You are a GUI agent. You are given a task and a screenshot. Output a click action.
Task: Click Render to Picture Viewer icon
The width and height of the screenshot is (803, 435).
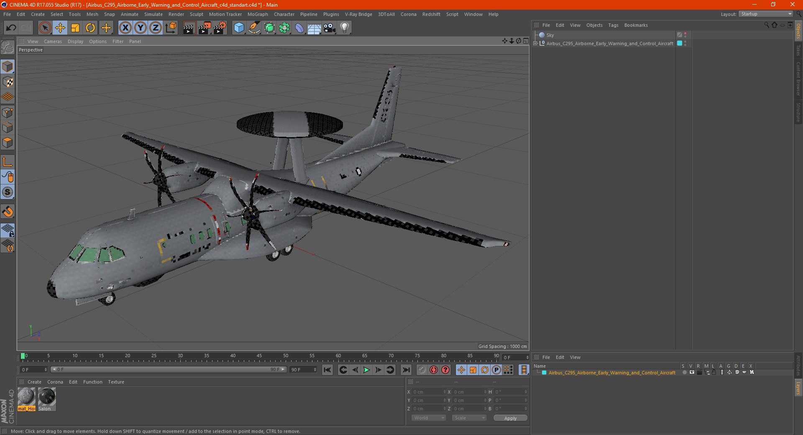[x=205, y=28]
